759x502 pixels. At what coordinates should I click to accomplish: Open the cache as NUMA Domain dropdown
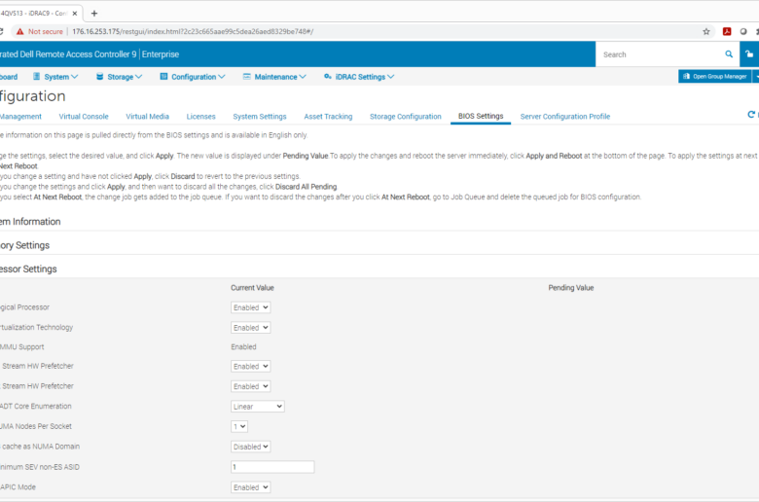pos(250,447)
